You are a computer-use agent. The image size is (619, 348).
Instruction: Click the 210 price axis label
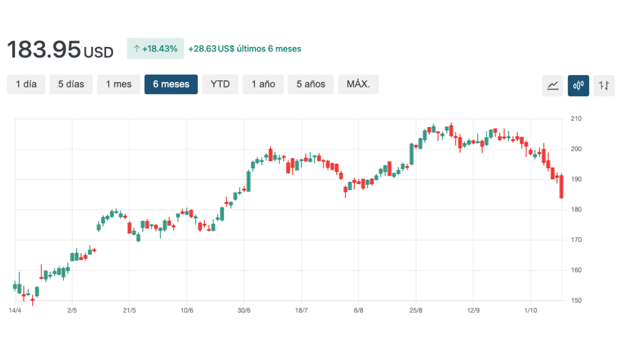576,119
